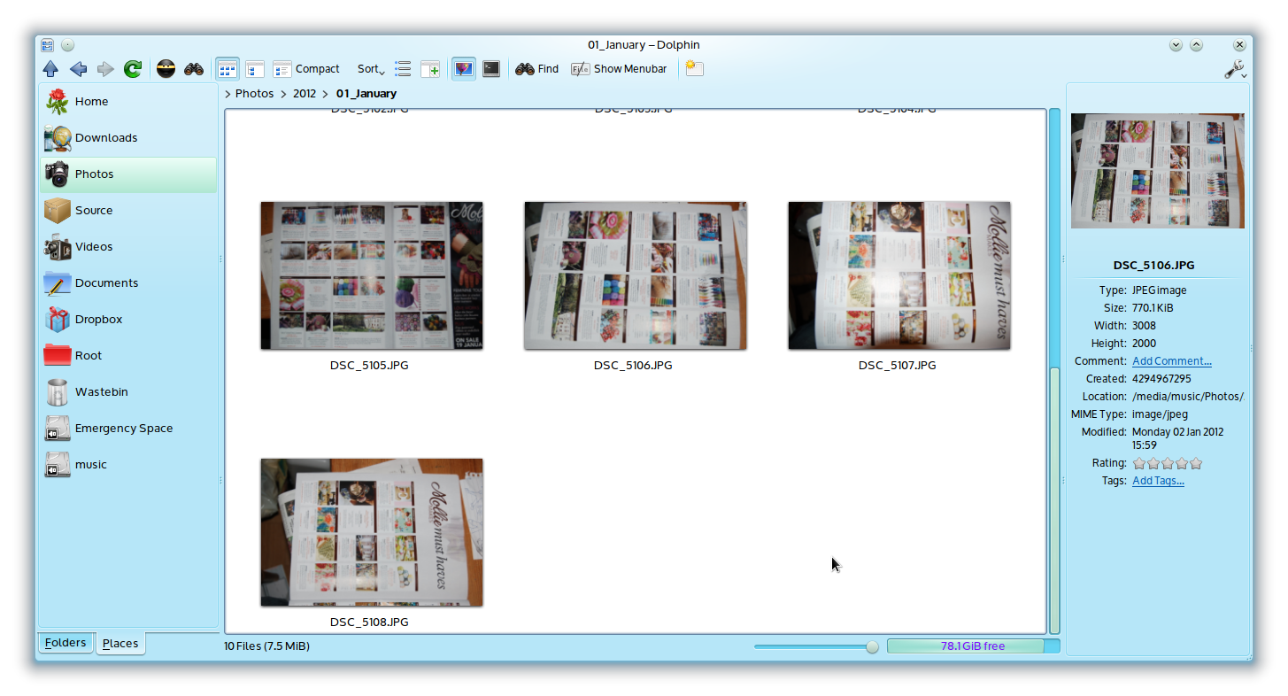Screen dimensions: 1288x696
Task: Click the 770.1 KiB size value
Action: coord(1156,308)
